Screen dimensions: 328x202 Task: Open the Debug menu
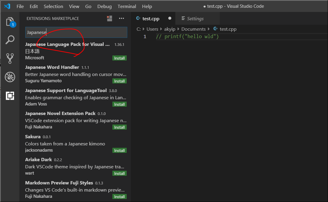point(104,6)
